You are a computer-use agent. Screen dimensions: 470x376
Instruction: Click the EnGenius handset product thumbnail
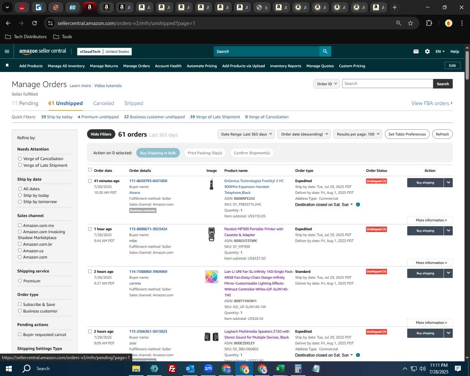coord(211,184)
